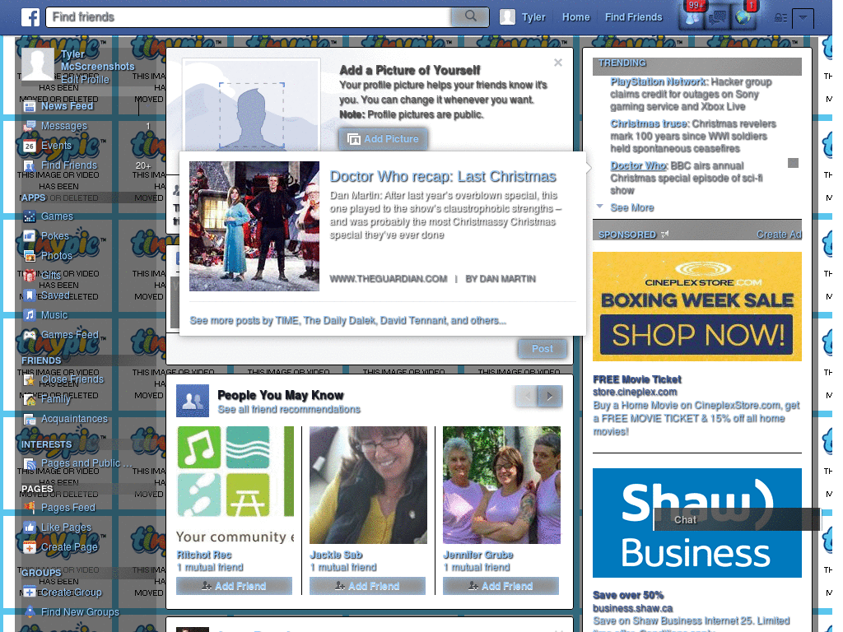Viewport: 843px width, 632px height.
Task: Click Create Ad link
Action: click(x=779, y=235)
